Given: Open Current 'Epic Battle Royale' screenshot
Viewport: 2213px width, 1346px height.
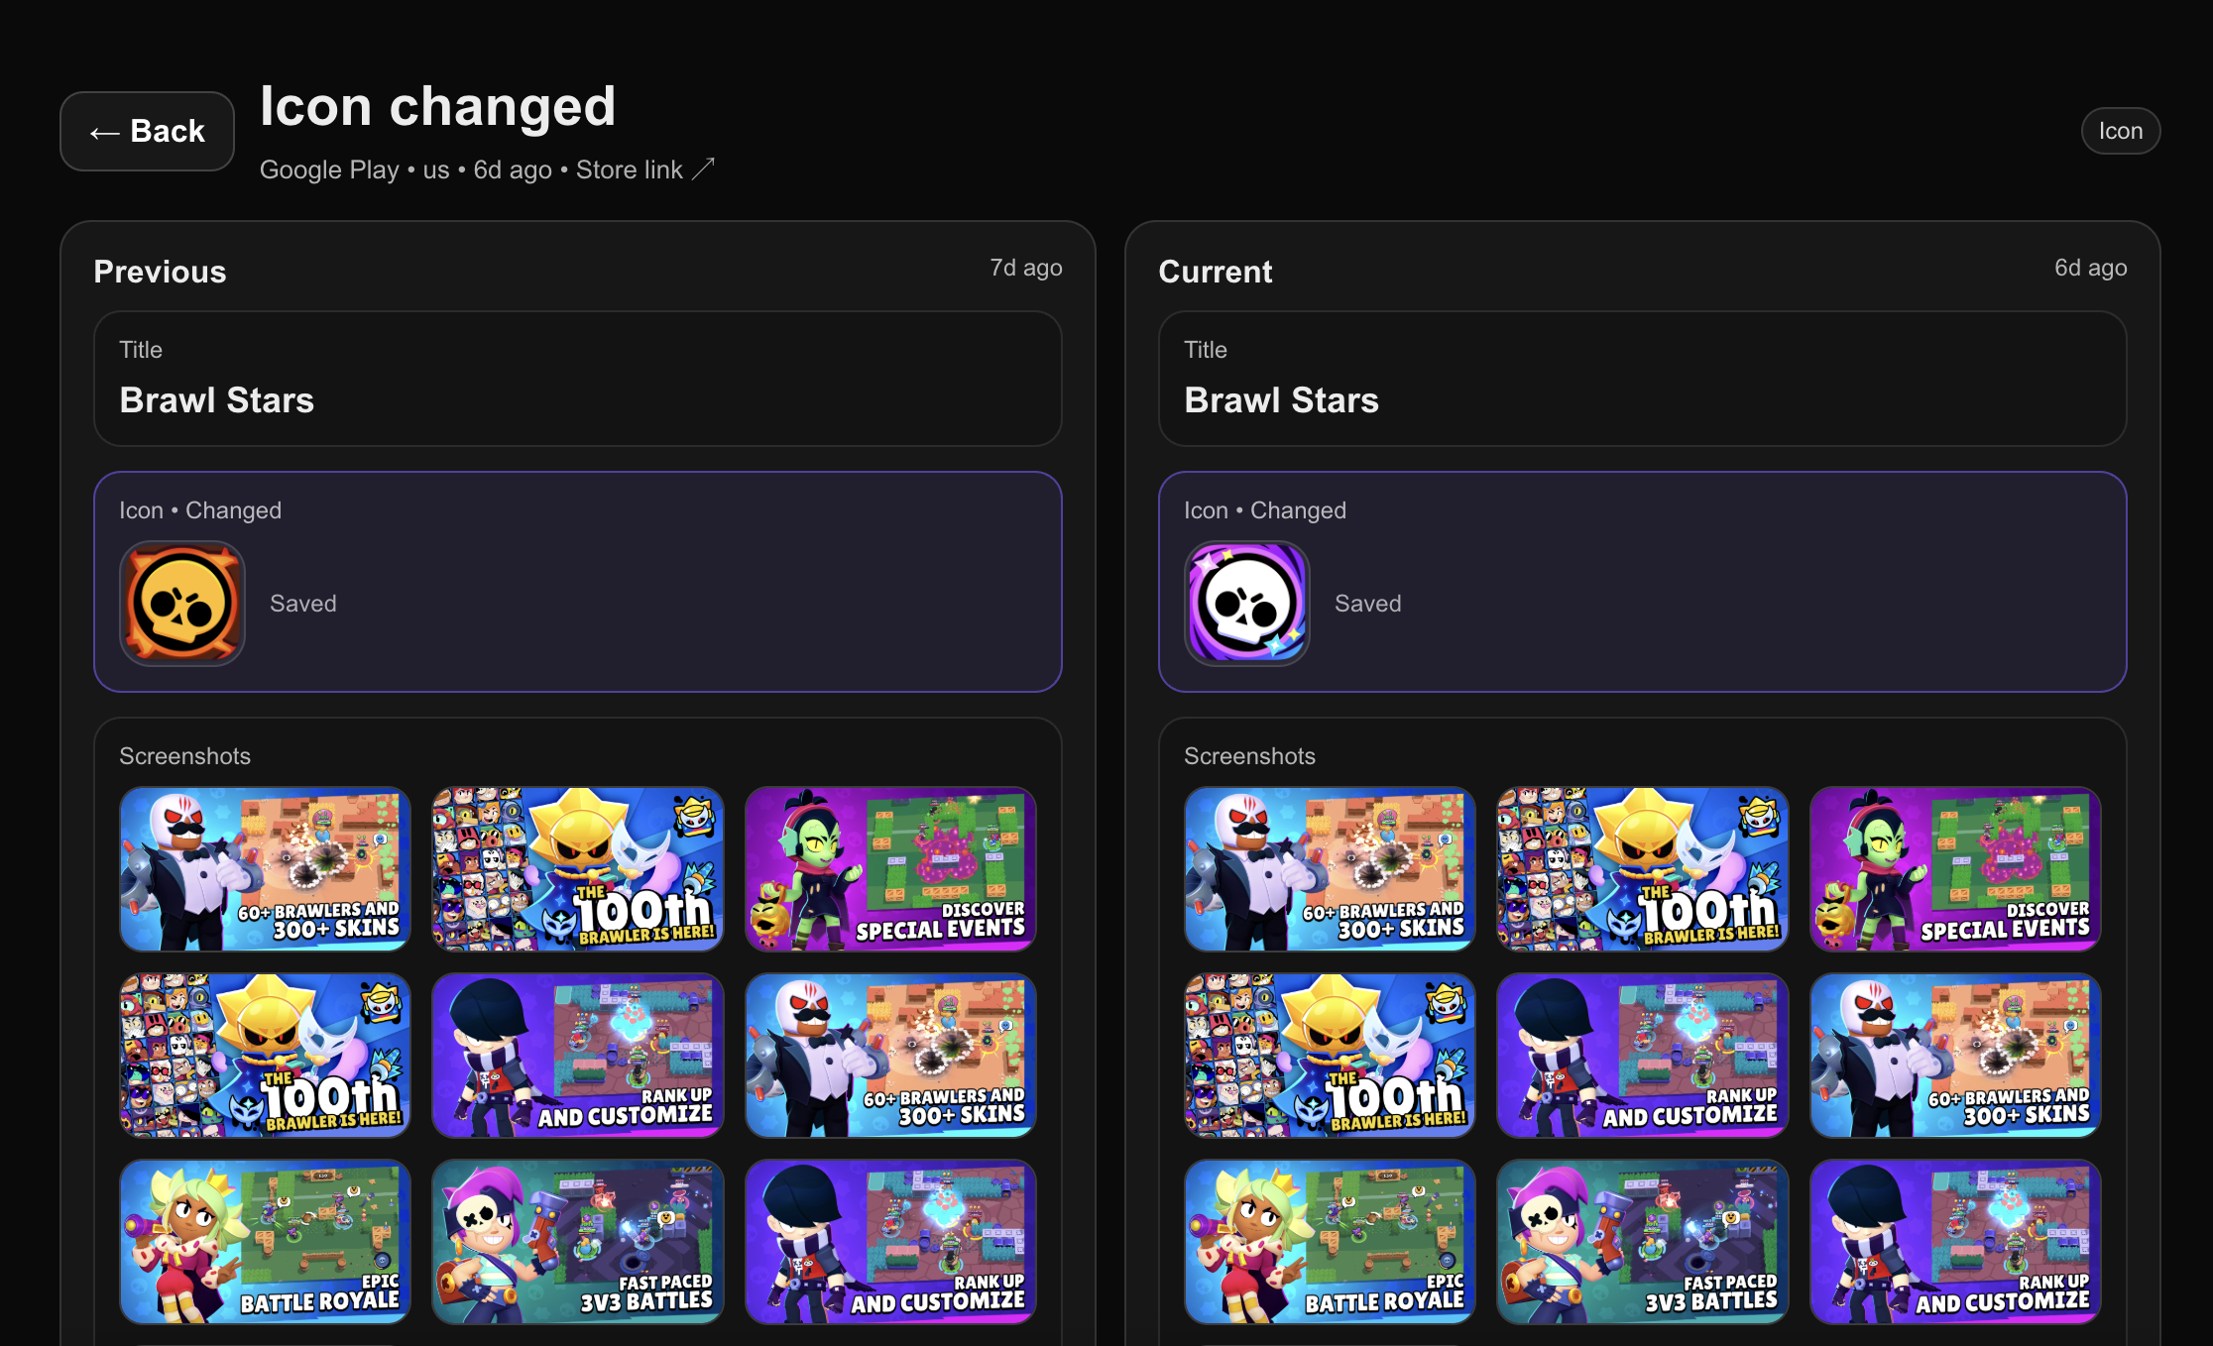Looking at the screenshot, I should [x=1330, y=1242].
